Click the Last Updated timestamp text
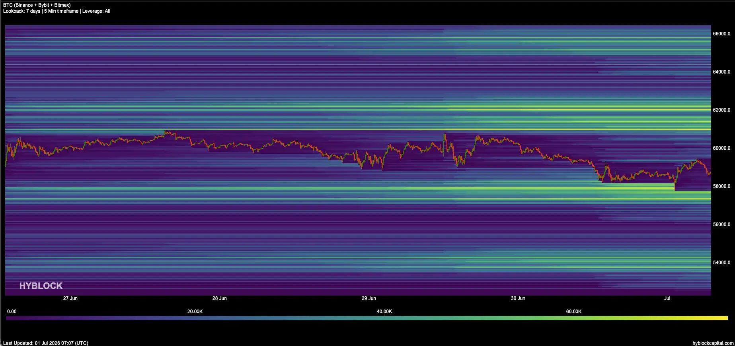 point(45,343)
